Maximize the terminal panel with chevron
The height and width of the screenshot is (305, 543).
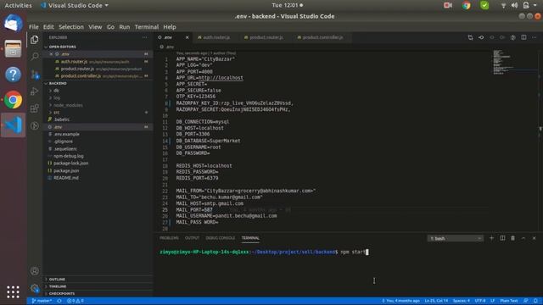click(523, 238)
